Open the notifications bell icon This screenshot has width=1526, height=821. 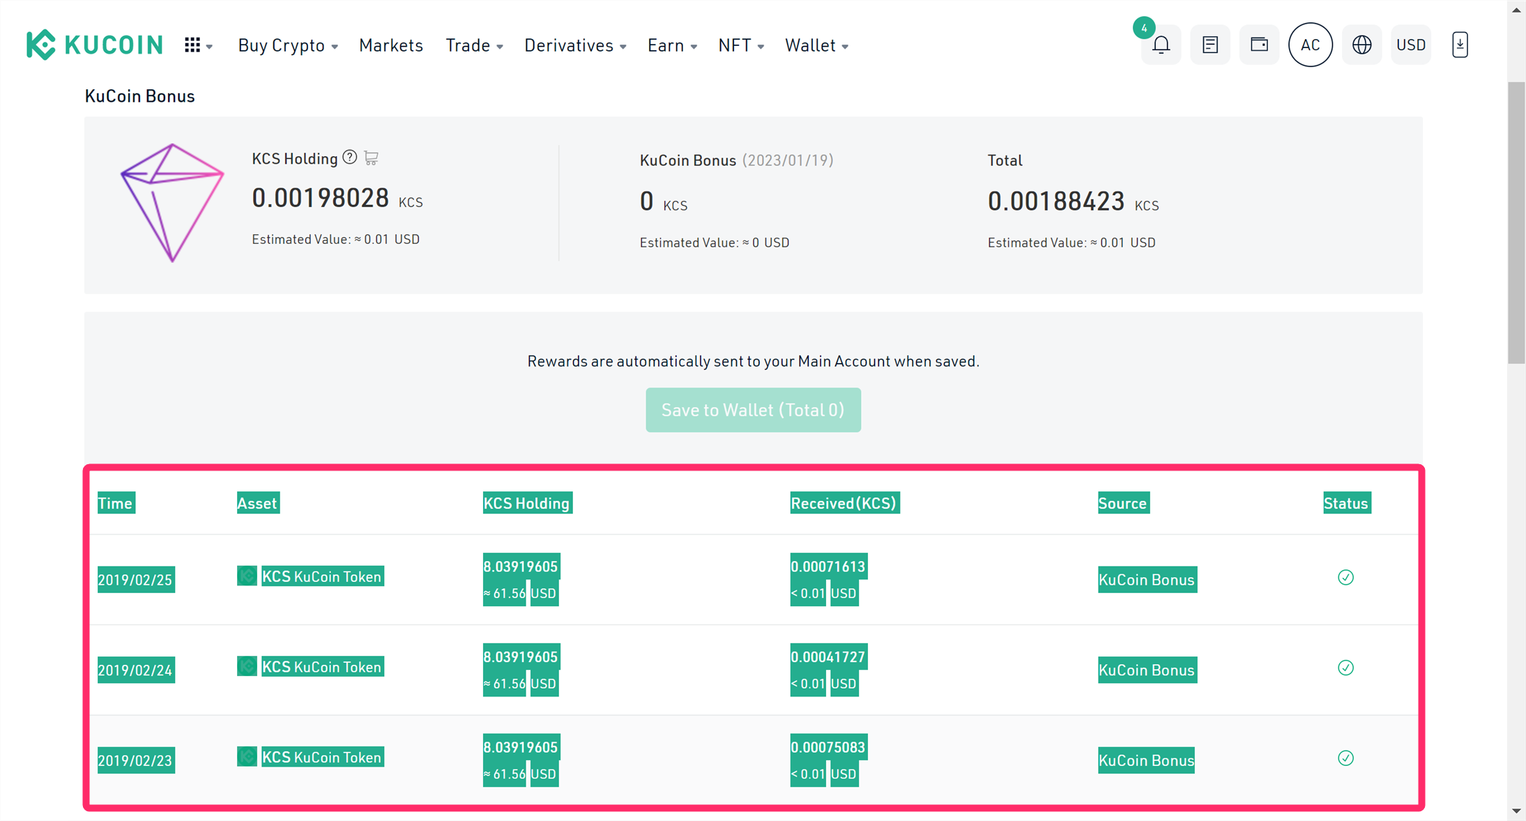1161,45
